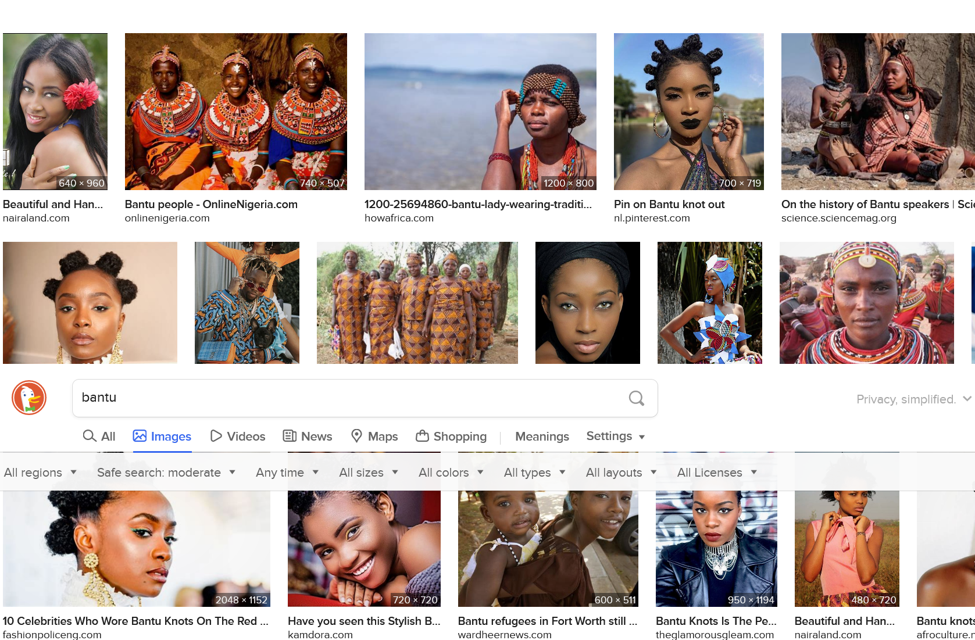
Task: Click the bantu search input field
Action: (x=349, y=398)
